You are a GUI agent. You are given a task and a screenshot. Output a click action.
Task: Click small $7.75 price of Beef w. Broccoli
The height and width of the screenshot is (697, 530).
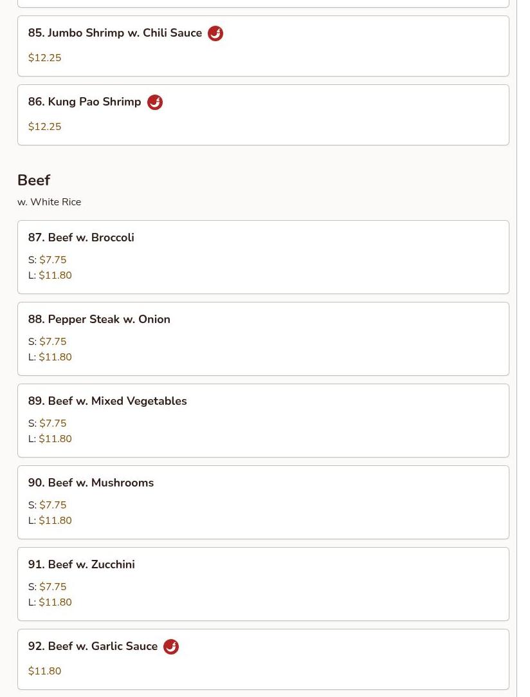[53, 260]
